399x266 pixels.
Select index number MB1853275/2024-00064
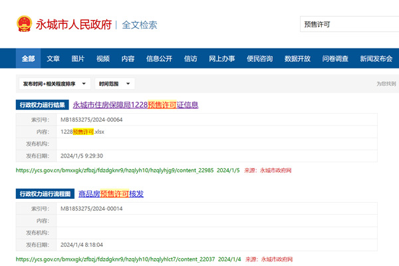[x=91, y=120]
